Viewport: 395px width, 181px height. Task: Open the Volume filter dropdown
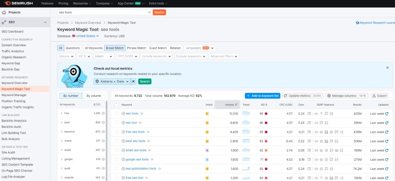pos(66,57)
